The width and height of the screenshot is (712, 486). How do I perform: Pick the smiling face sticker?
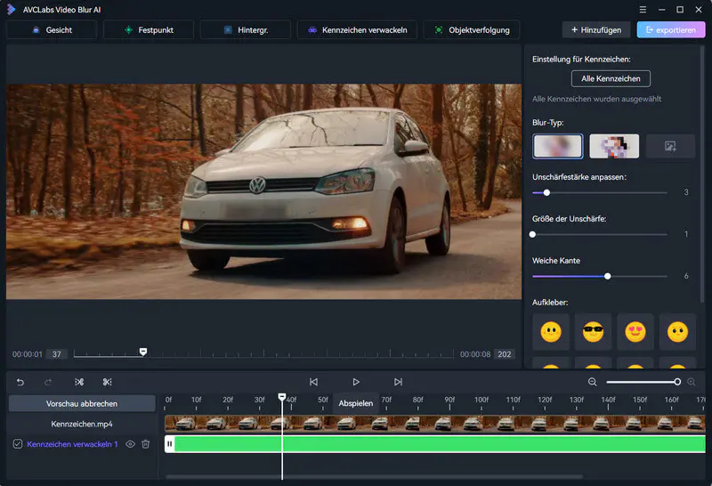click(551, 332)
